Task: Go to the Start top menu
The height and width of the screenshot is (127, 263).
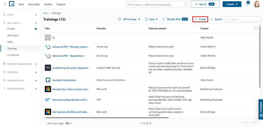Action: (21, 4)
